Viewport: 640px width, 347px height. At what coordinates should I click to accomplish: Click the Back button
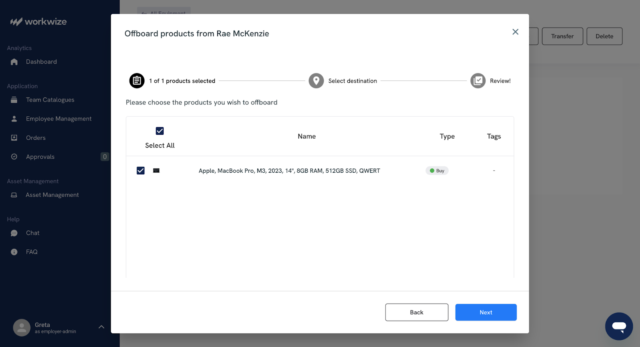point(416,312)
